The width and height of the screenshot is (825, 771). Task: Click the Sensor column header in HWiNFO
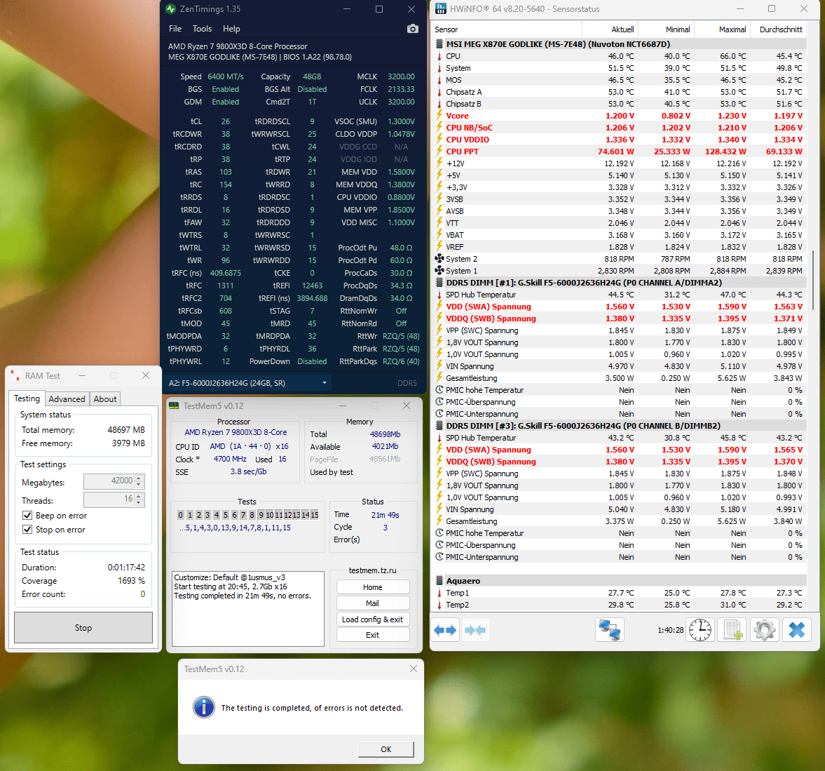point(507,29)
